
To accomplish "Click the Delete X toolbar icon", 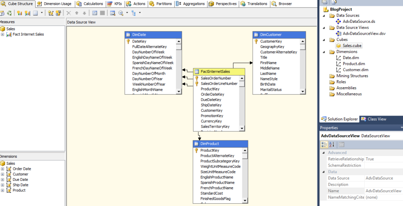I will [x=68, y=13].
